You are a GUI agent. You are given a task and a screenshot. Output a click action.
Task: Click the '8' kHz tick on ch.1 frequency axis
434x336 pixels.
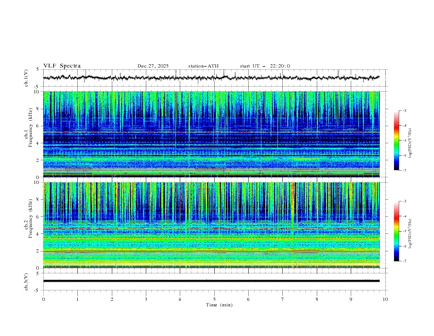[38, 109]
